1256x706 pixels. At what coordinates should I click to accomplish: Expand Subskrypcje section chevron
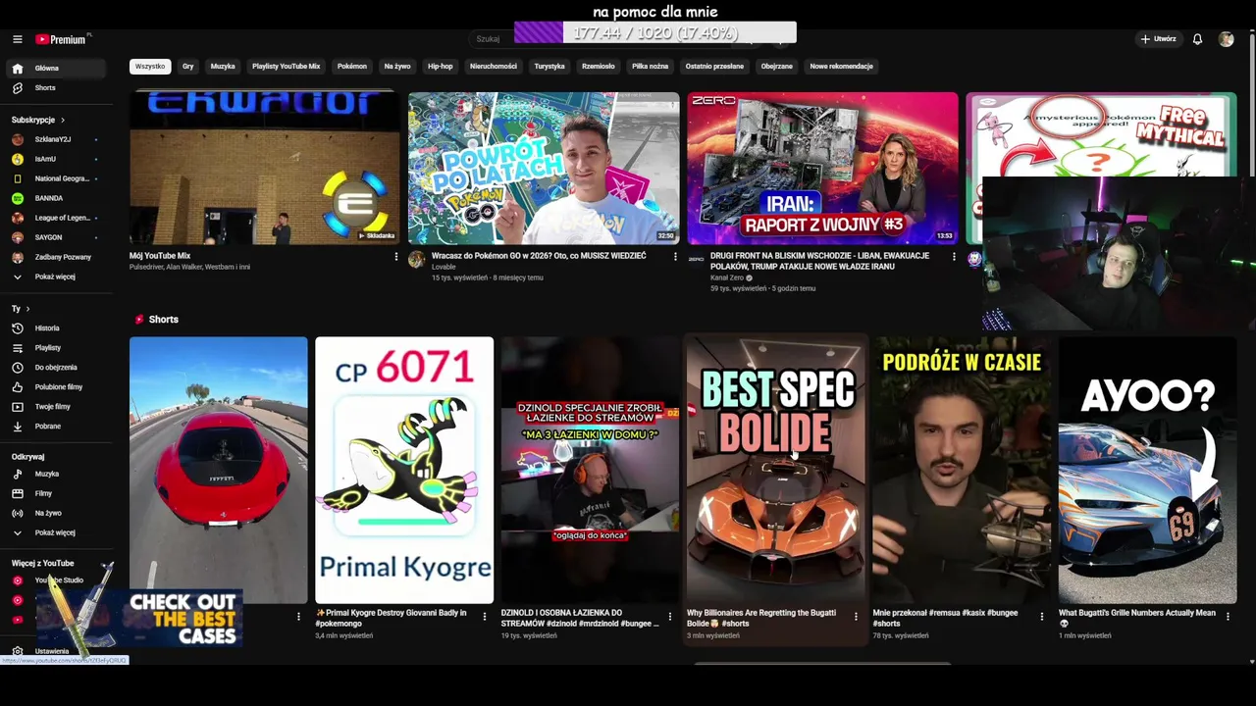[63, 120]
